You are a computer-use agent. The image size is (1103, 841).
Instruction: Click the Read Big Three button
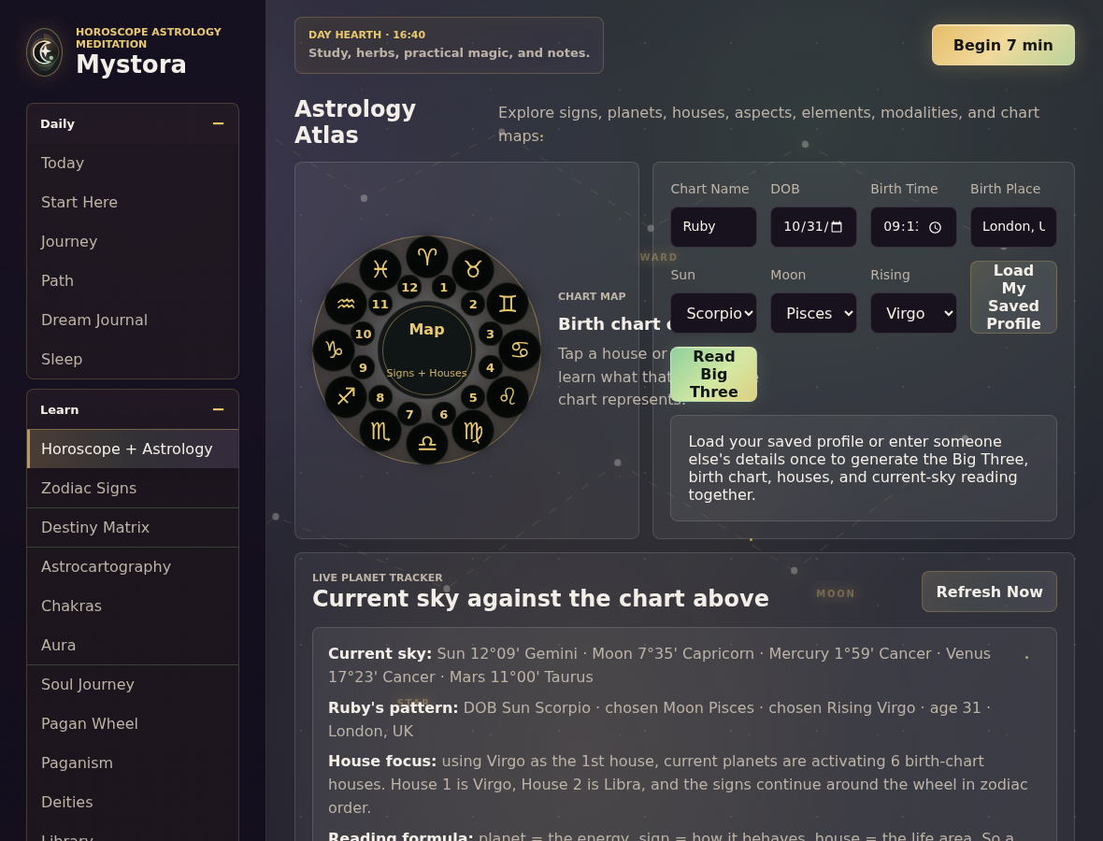tap(713, 374)
